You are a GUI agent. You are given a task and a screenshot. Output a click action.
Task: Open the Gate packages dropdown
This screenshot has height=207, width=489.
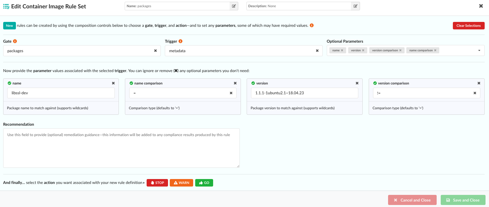[x=78, y=51]
